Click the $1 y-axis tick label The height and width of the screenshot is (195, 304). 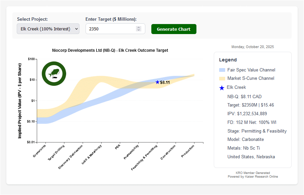pos(33,101)
